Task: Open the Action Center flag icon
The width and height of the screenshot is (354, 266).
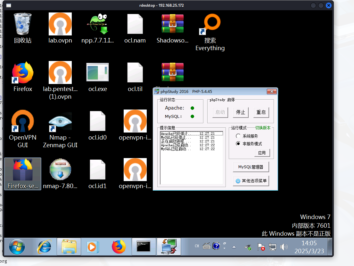Action: click(261, 247)
